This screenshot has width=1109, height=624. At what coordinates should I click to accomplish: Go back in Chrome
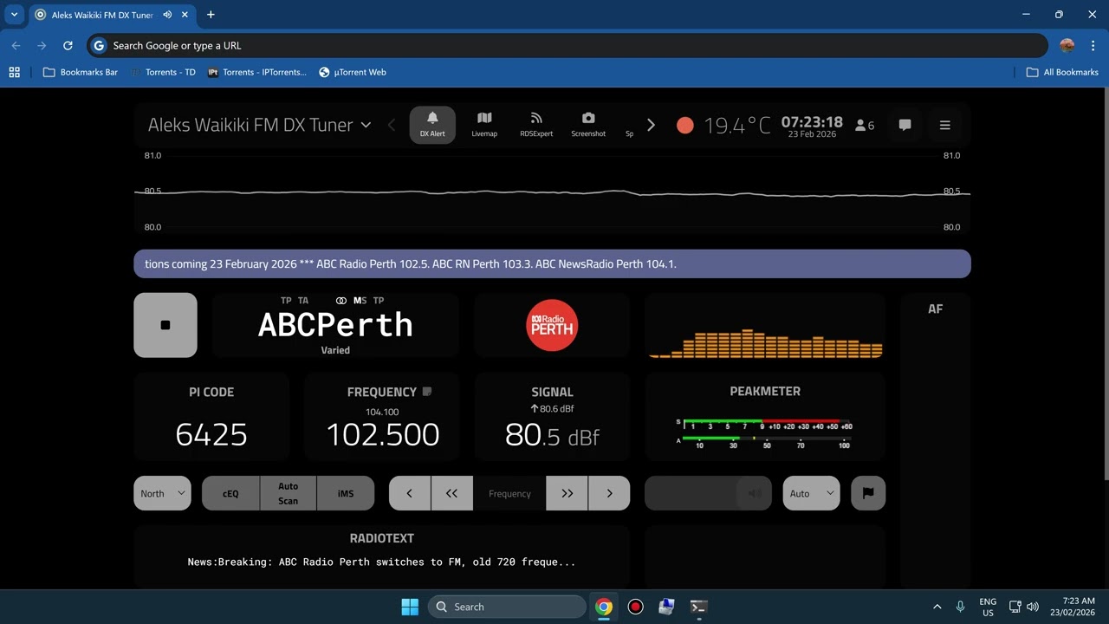16,45
